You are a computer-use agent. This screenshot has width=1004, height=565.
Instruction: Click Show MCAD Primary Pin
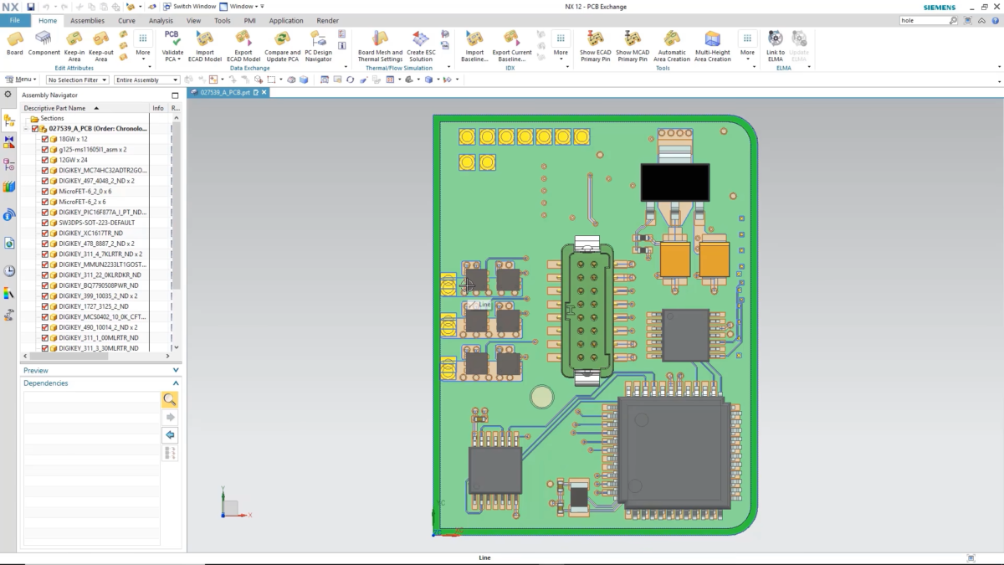[x=633, y=47]
